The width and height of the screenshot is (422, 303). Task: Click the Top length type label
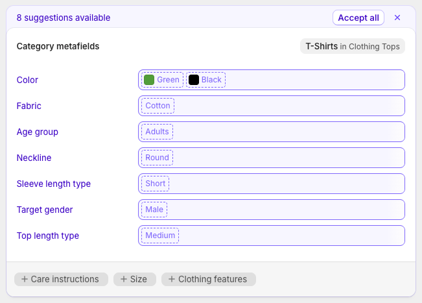[x=48, y=236]
